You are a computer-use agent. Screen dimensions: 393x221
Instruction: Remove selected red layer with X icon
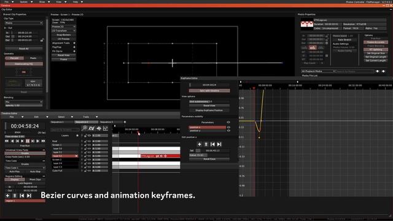click(76, 156)
